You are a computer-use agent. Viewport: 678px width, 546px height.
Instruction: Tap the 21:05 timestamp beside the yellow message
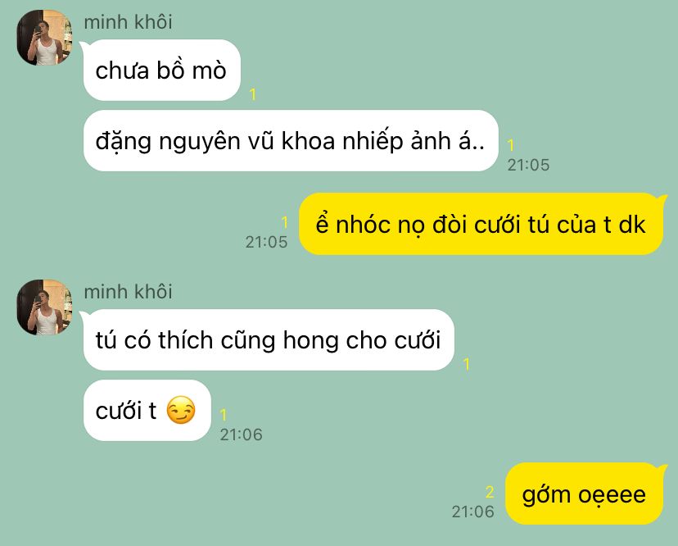[x=266, y=242]
